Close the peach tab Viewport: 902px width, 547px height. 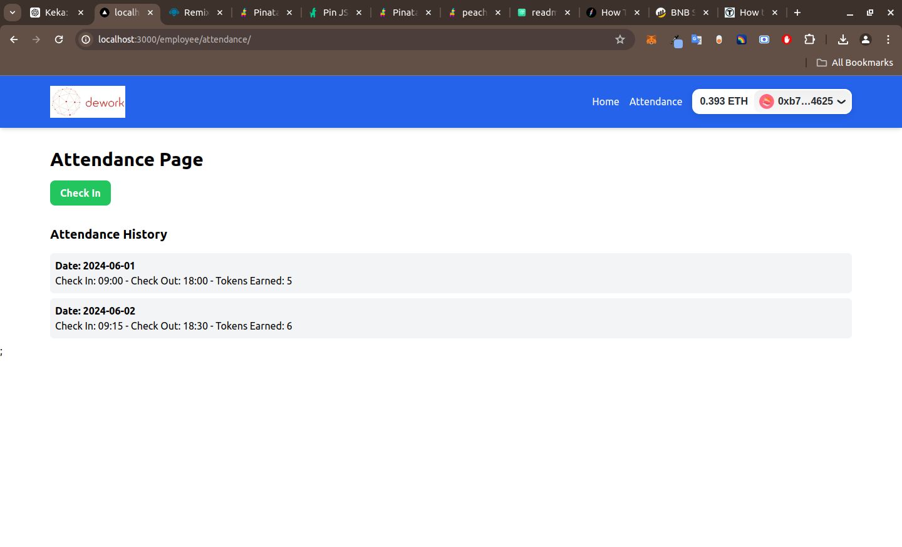click(x=498, y=13)
